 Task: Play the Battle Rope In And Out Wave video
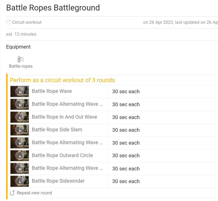20,117
